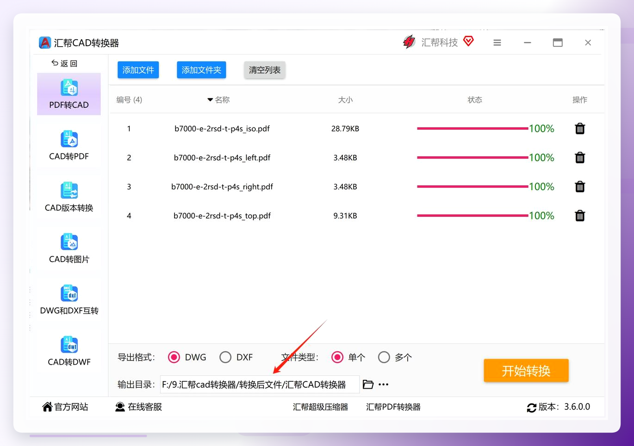Open the 官方网站 link
The width and height of the screenshot is (634, 446).
[x=65, y=407]
